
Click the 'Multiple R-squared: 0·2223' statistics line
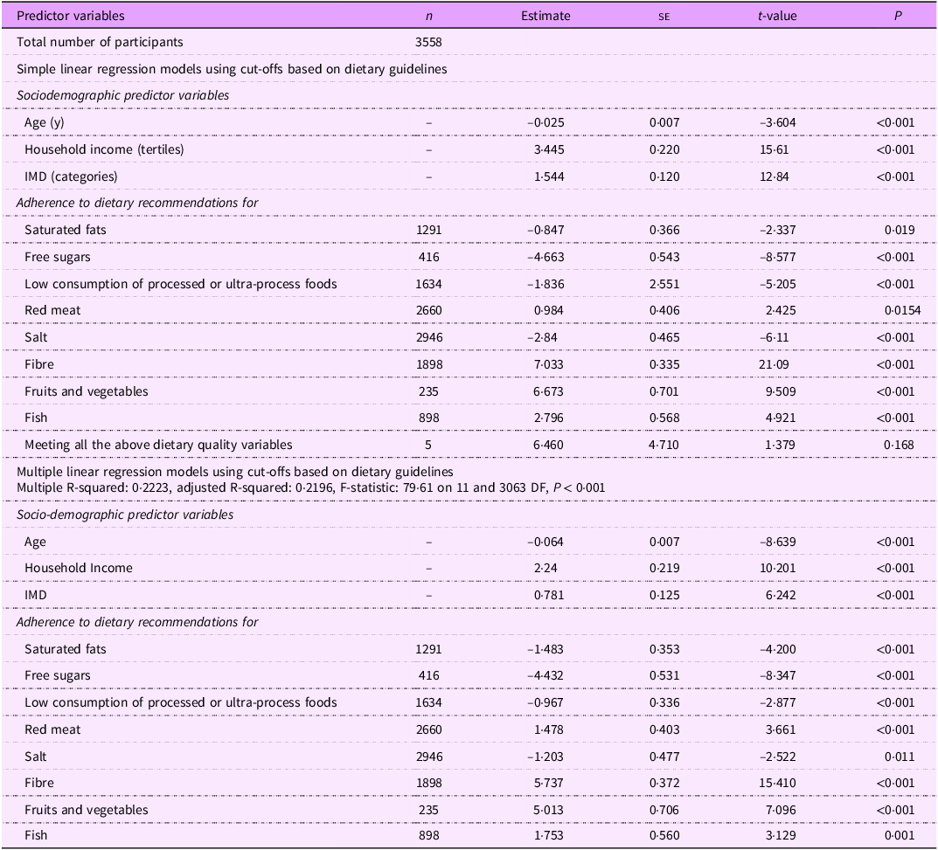[x=311, y=487]
